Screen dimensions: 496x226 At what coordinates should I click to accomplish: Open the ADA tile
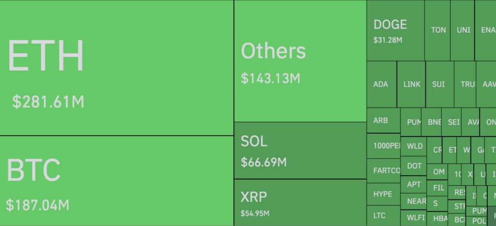pyautogui.click(x=382, y=84)
